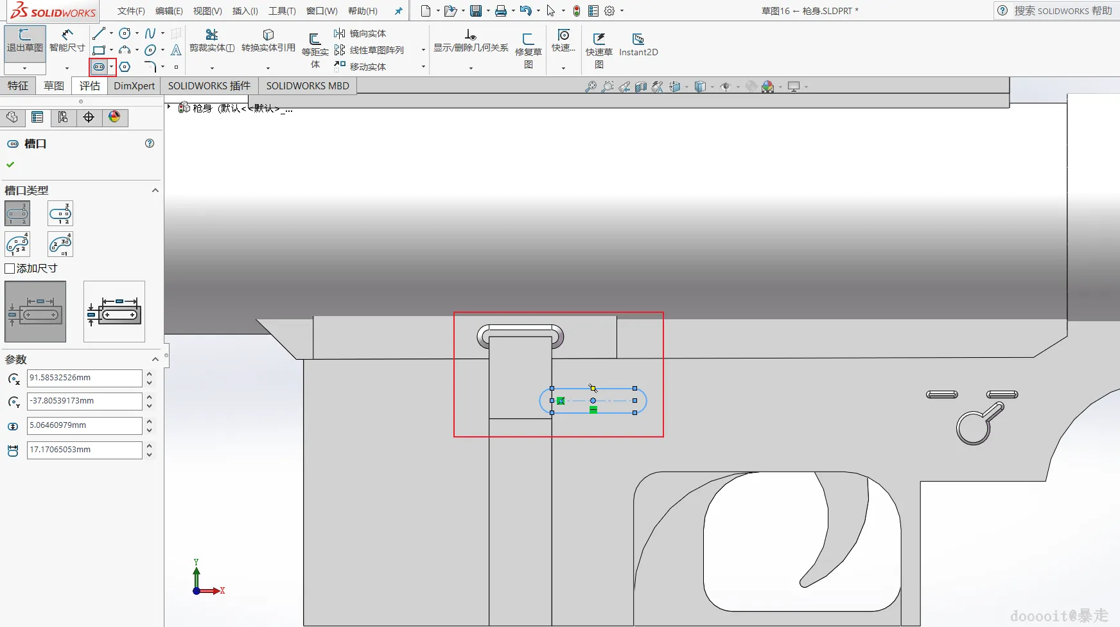Switch to the SOLIDWORKS MBD tab
Image resolution: width=1120 pixels, height=627 pixels.
click(308, 86)
